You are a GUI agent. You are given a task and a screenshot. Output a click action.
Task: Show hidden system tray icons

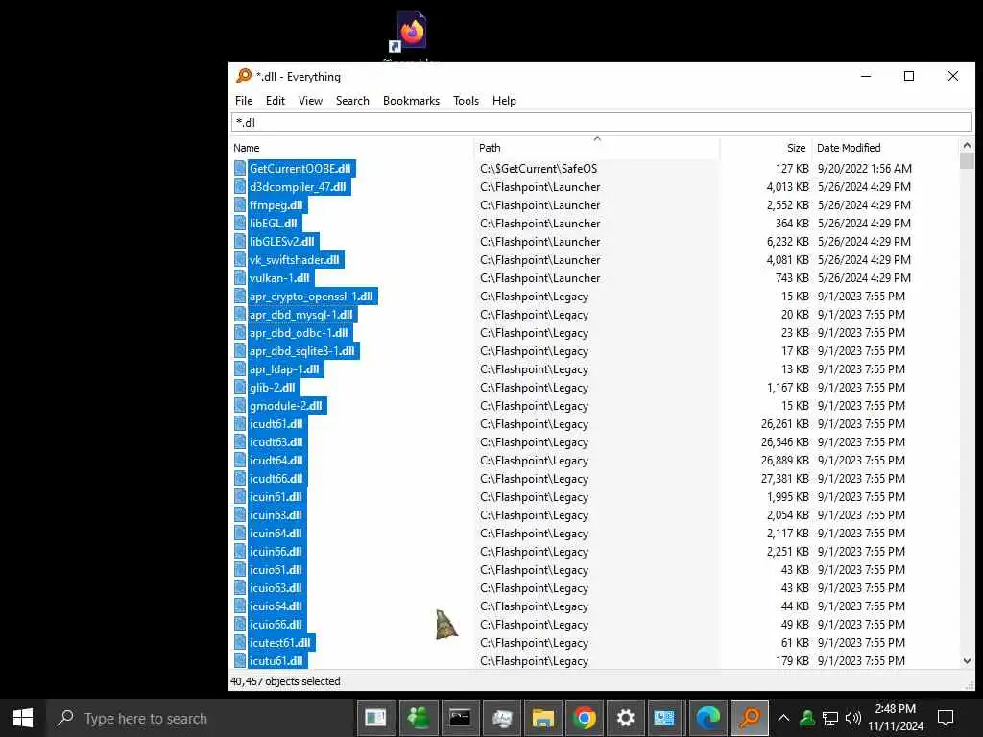click(x=783, y=718)
